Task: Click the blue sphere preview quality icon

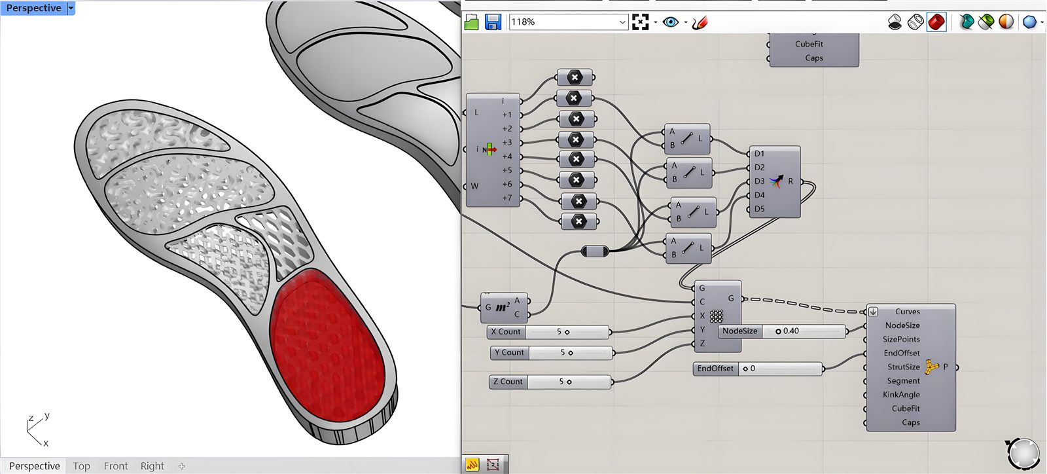Action: [x=1029, y=22]
